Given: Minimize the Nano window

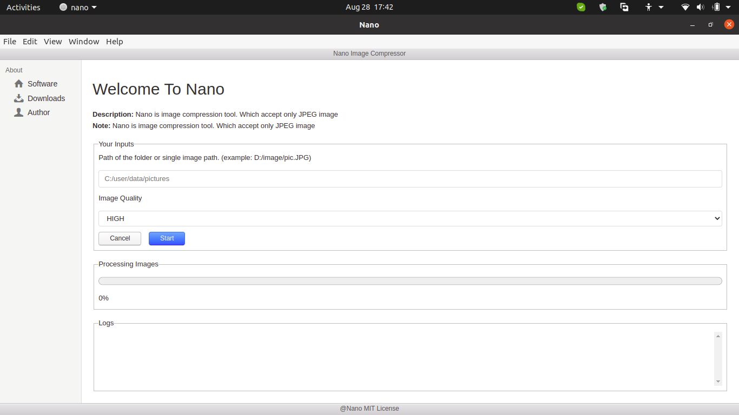Looking at the screenshot, I should (692, 25).
